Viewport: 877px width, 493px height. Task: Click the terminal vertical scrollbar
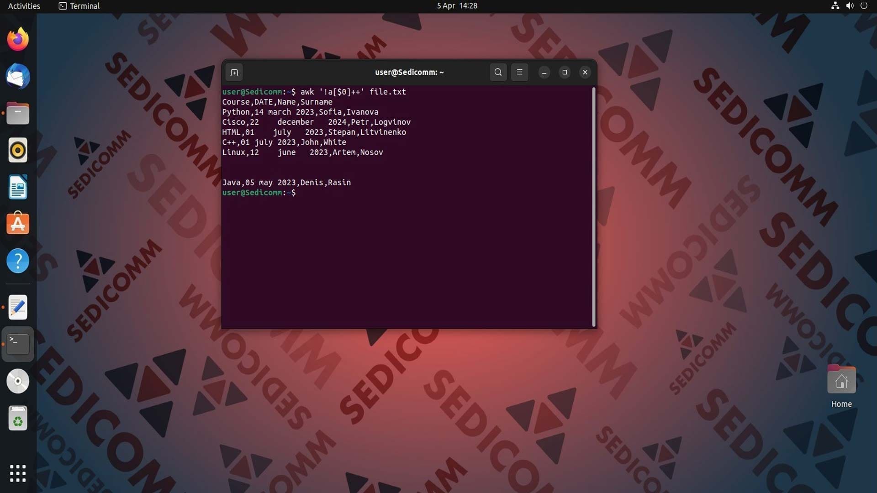click(x=593, y=207)
